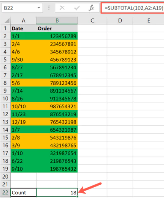The width and height of the screenshot is (164, 198).
Task: Select column A header
Action: tap(23, 21)
